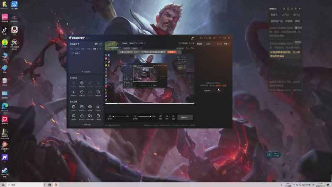Adjust the speaker volume slider
332x187 pixels.
tap(144, 116)
